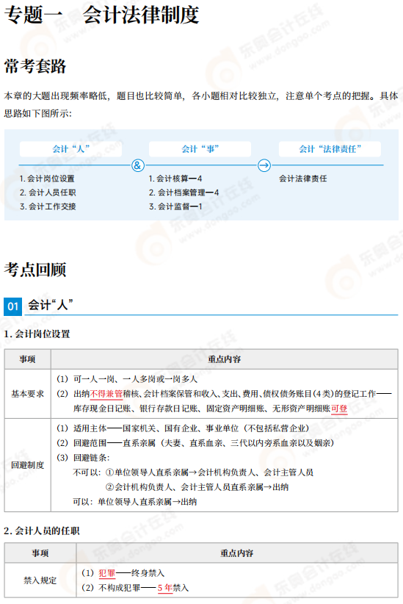Image resolution: width=403 pixels, height=604 pixels.
Task: Click 重点内容 header cell in first table
Action: [x=225, y=359]
